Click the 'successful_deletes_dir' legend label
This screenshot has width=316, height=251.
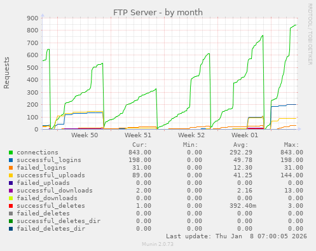[58, 221]
